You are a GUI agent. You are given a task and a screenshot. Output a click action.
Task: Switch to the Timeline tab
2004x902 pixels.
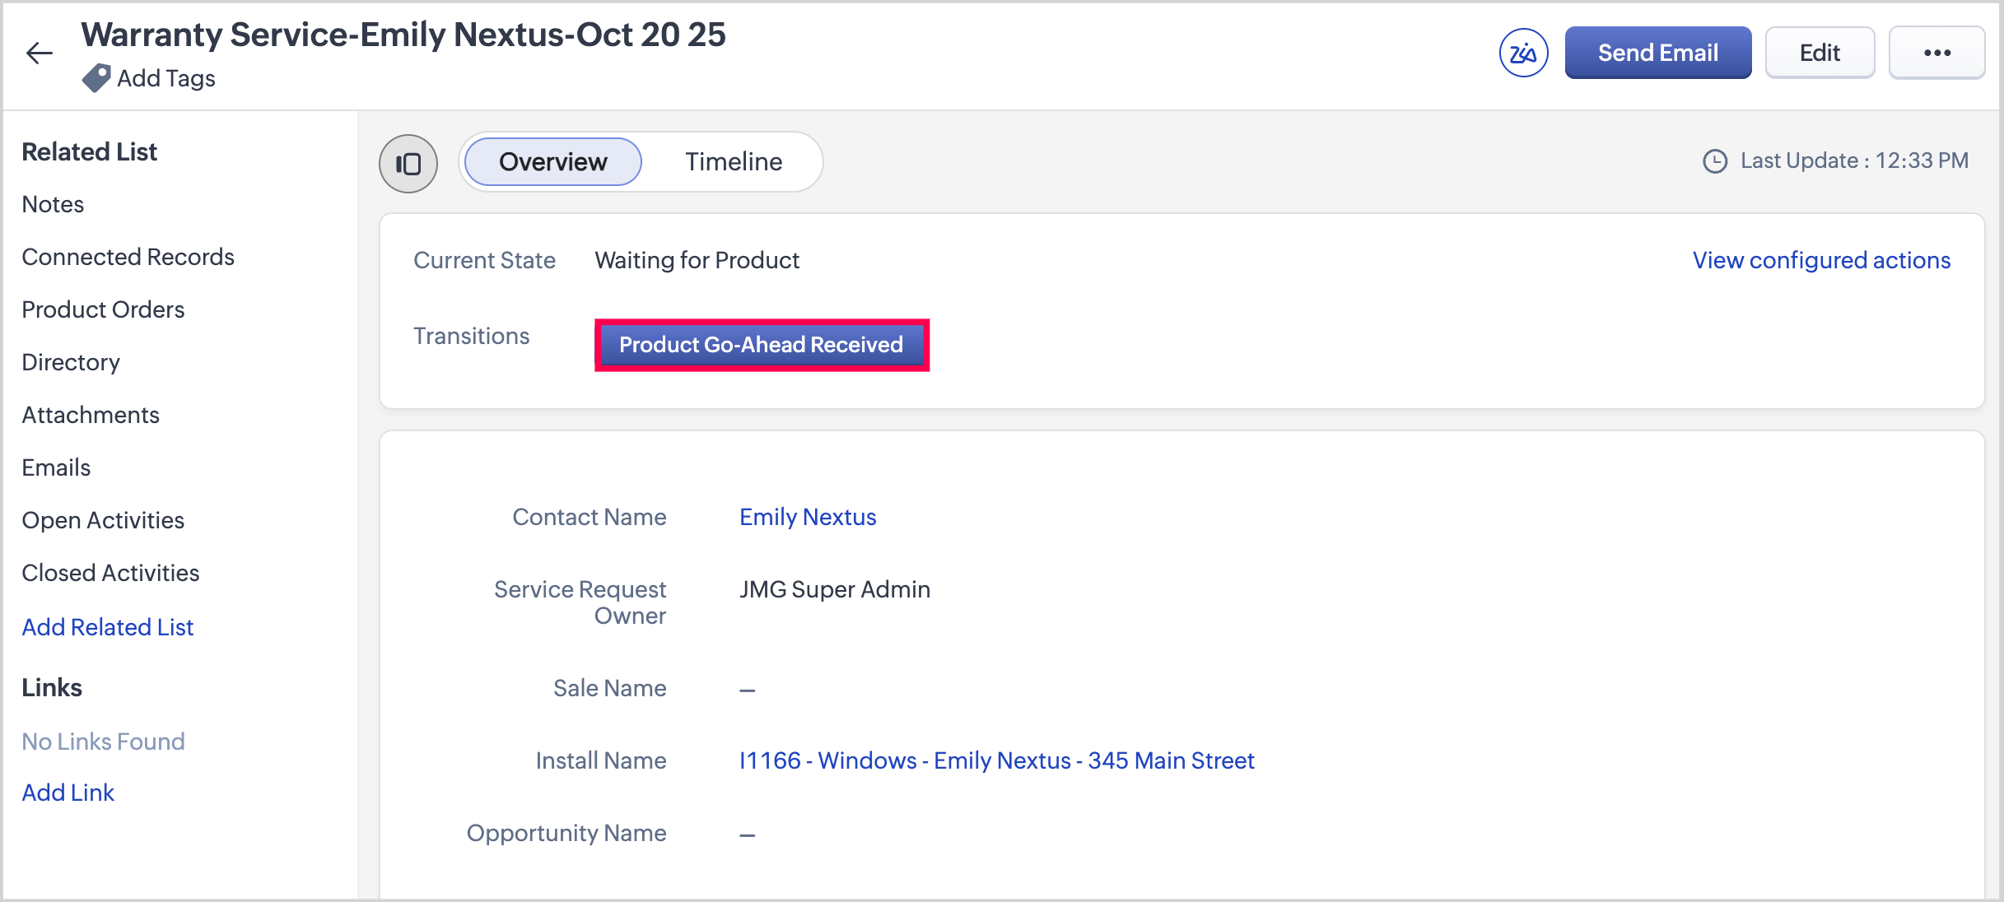tap(734, 162)
